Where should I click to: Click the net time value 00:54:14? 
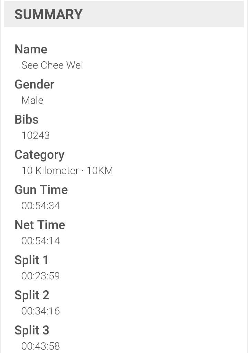pyautogui.click(x=41, y=241)
